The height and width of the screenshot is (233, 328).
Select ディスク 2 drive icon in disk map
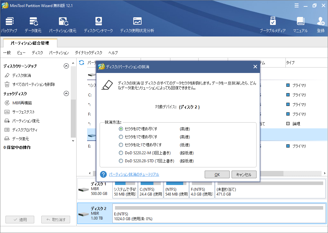84,214
